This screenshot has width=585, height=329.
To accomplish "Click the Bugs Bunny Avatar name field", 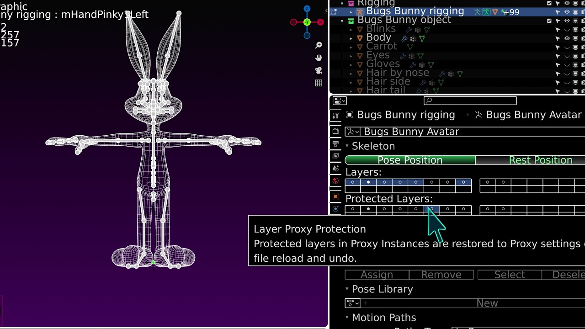I will 473,132.
